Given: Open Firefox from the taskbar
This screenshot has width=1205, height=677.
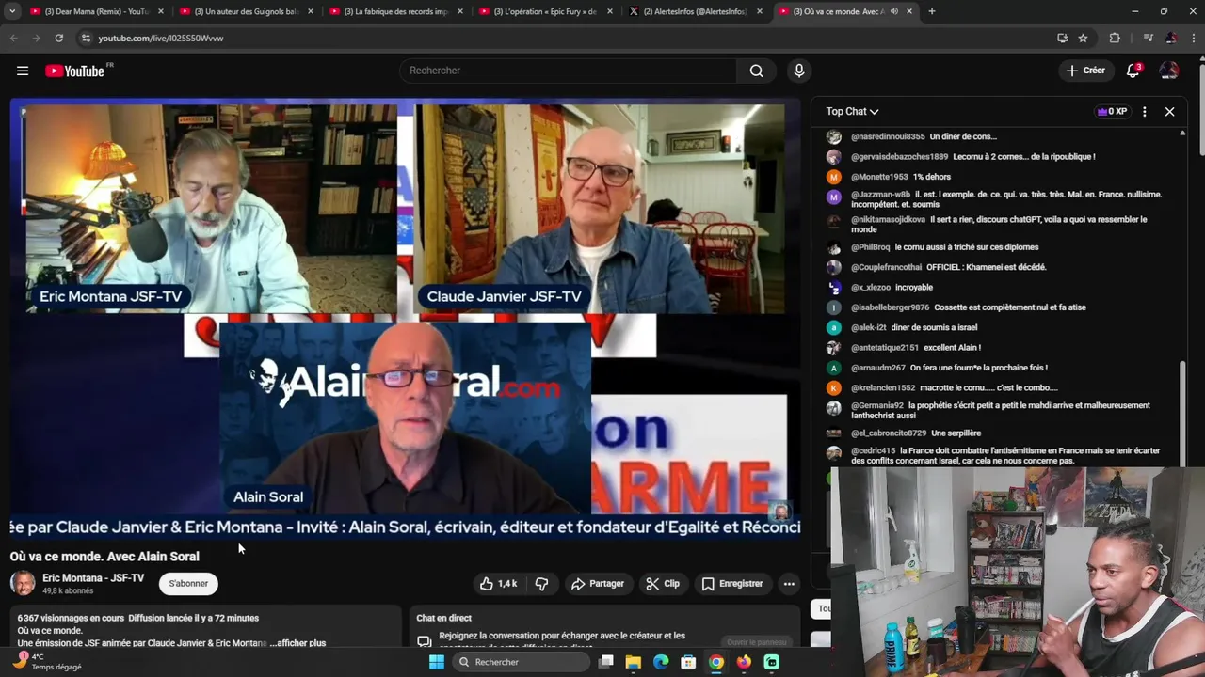Looking at the screenshot, I should [x=744, y=662].
